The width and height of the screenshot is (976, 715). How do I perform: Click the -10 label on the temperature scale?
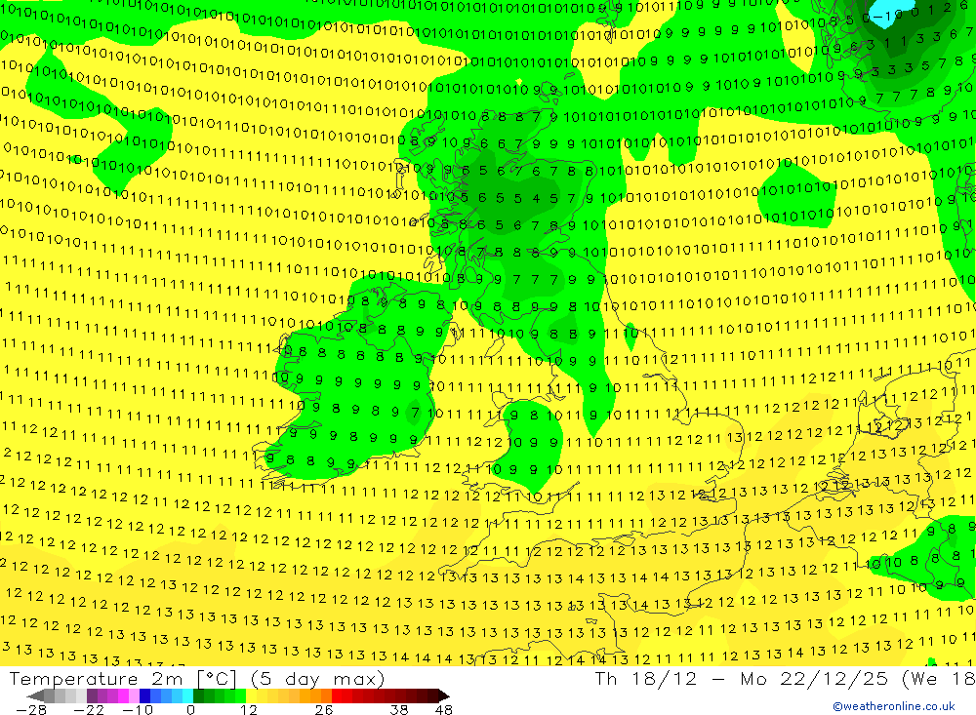pyautogui.click(x=137, y=709)
